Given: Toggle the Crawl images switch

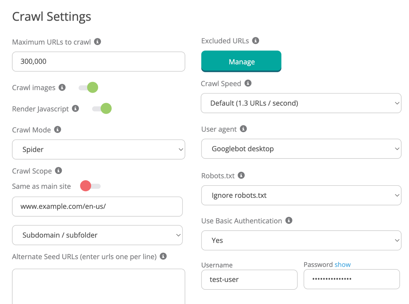Looking at the screenshot, I should 88,88.
